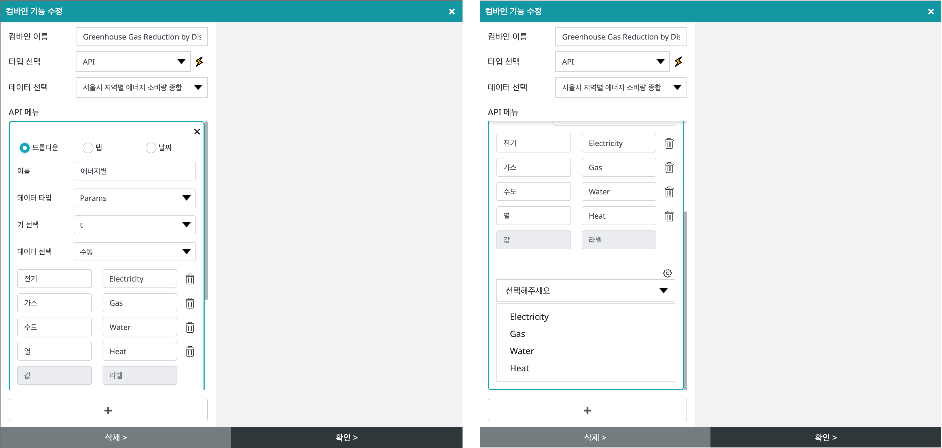
Task: Open 서울시 지역별 에너지 dropdown in right dialog
Action: pos(621,87)
